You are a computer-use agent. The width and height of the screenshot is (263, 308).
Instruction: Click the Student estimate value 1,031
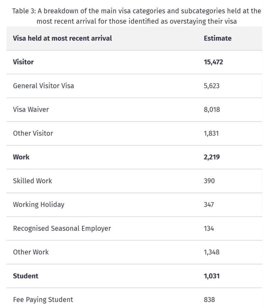[x=212, y=276]
